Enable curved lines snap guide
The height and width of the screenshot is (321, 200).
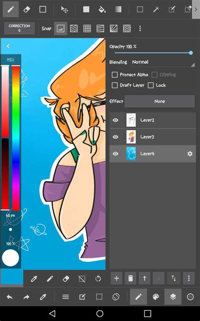pyautogui.click(x=100, y=28)
